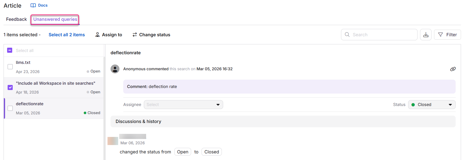Click the Closed status badge in history

coord(212,152)
